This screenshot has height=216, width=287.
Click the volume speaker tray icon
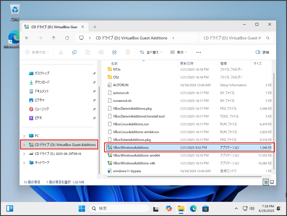point(252,208)
